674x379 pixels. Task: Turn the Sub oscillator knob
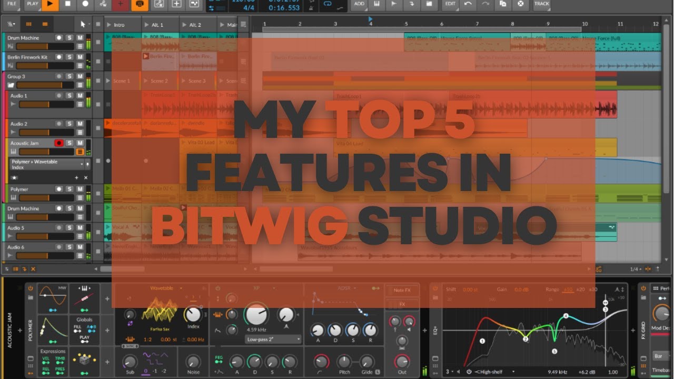point(129,361)
